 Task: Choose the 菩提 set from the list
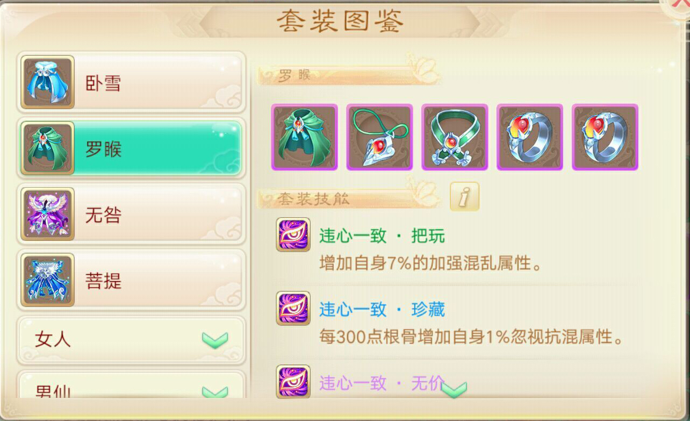(131, 280)
